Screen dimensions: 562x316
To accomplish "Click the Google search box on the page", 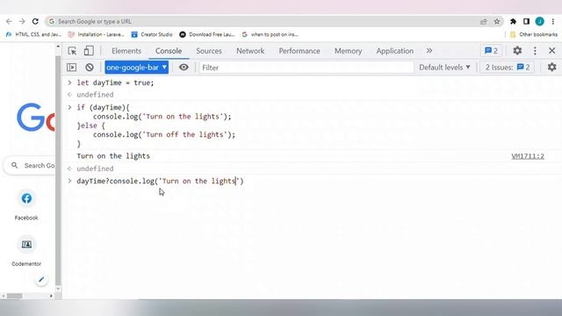I will click(30, 166).
